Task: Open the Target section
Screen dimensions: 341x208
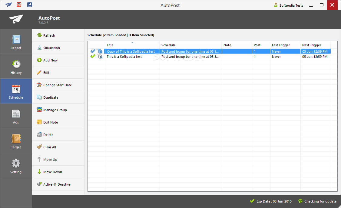Action: tap(16, 140)
